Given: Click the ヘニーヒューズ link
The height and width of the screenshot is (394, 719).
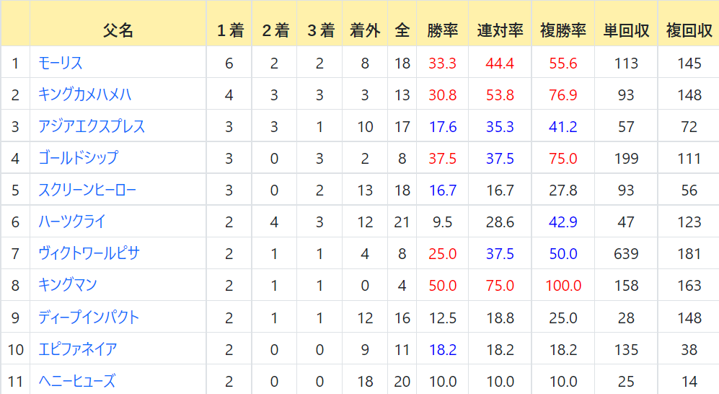Looking at the screenshot, I should [76, 381].
